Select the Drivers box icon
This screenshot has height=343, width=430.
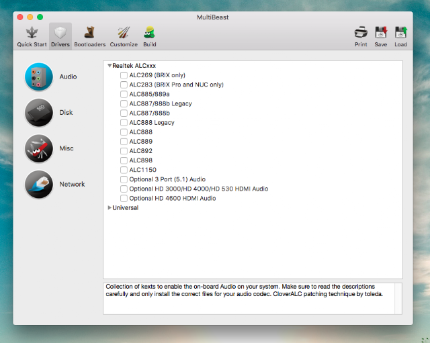[60, 33]
